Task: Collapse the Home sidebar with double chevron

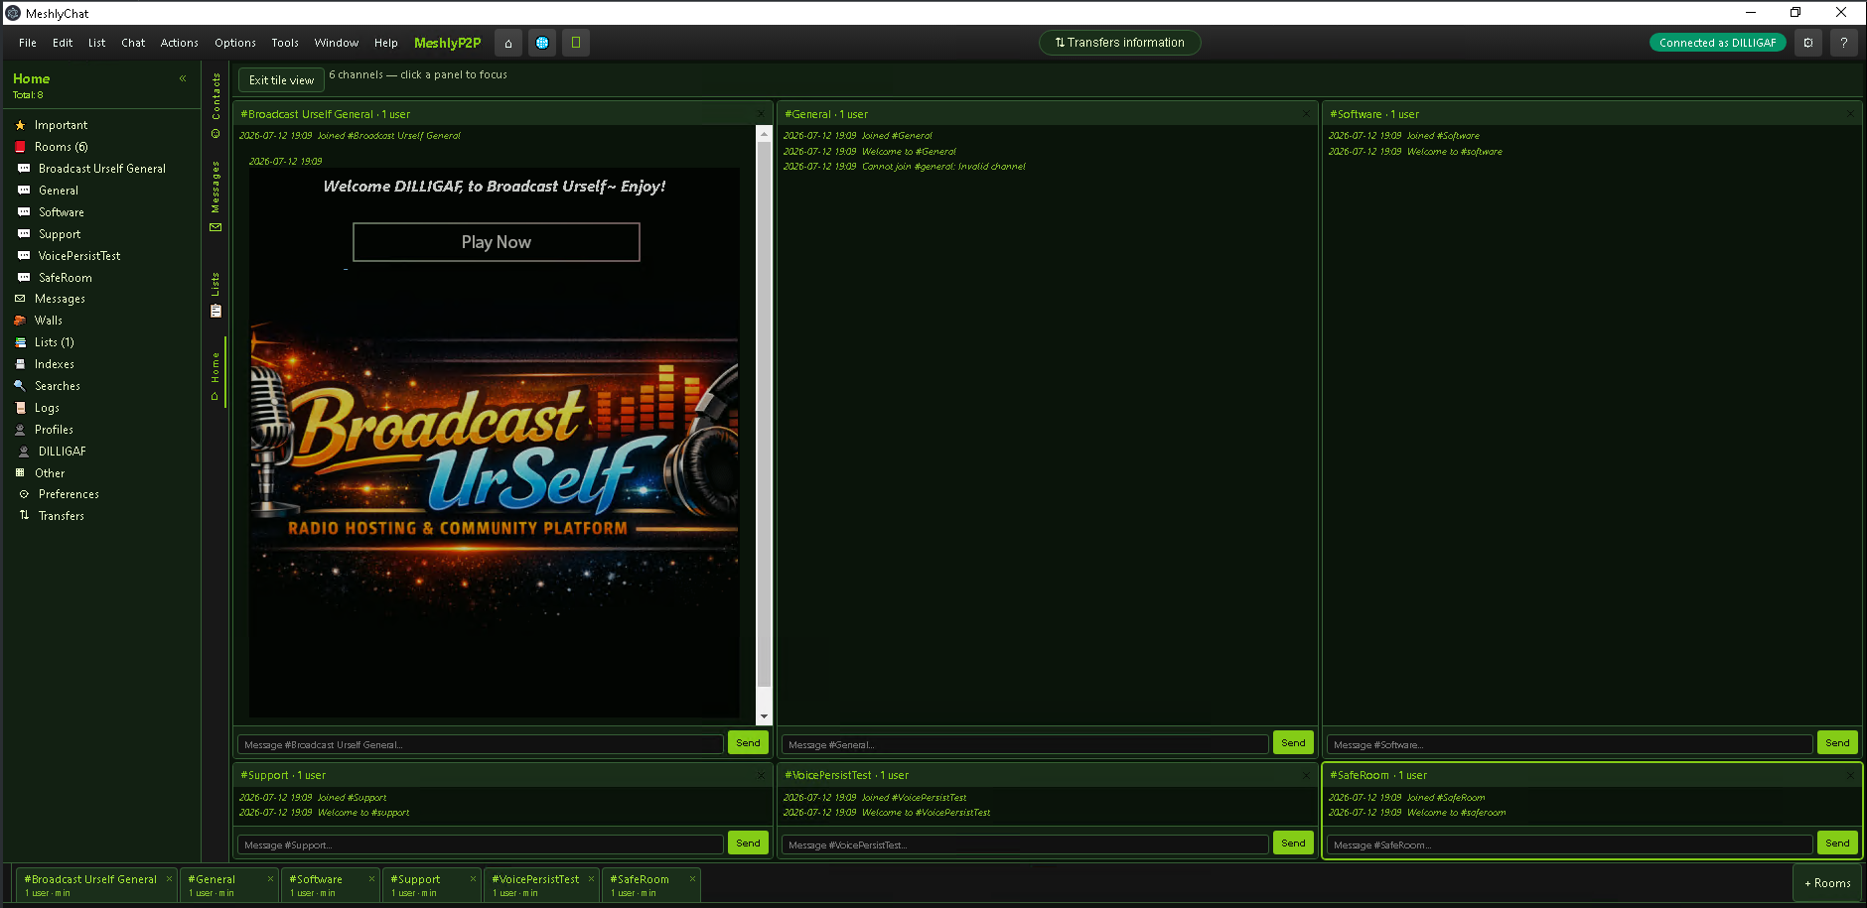Action: [x=183, y=78]
